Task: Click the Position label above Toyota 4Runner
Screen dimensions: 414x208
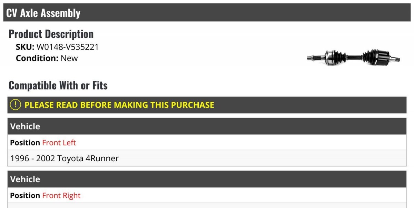Action: [25, 142]
